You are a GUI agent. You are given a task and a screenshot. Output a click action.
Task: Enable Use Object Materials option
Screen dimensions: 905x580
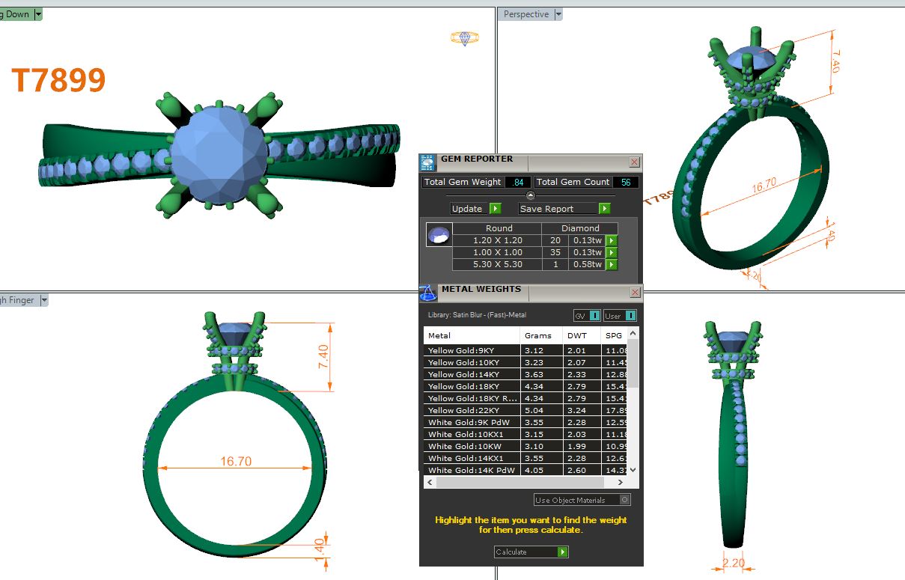[625, 500]
